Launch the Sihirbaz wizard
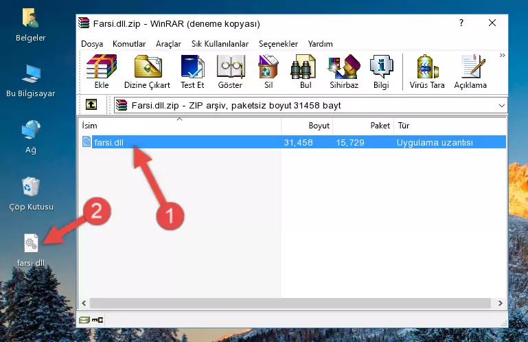528x342 pixels. [x=344, y=72]
